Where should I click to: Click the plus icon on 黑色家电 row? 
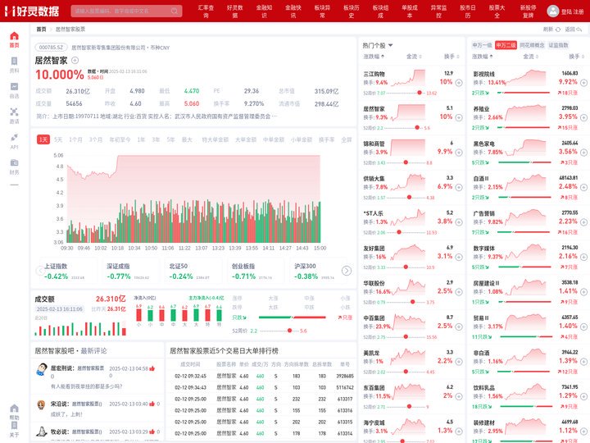583,153
